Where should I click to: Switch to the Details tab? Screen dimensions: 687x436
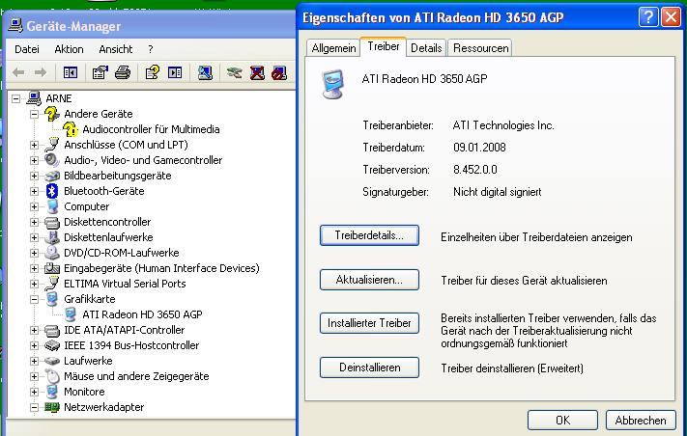pyautogui.click(x=426, y=48)
